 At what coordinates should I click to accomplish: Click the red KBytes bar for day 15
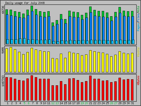[65, 92]
